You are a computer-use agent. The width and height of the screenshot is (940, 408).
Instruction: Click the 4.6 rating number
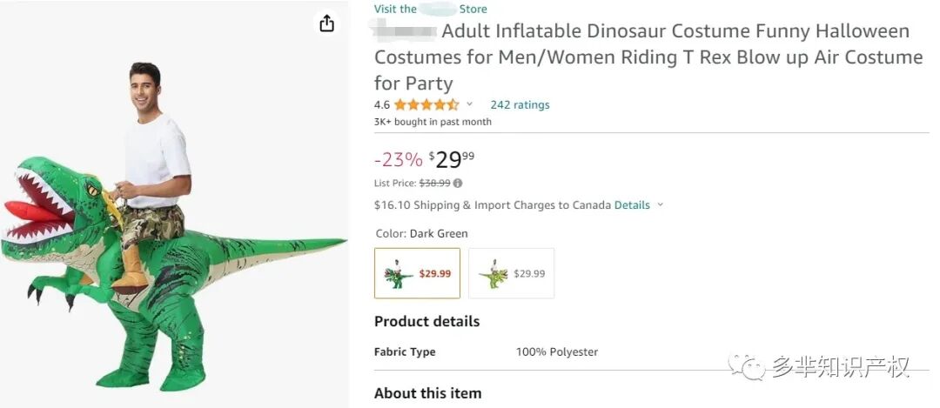click(382, 105)
